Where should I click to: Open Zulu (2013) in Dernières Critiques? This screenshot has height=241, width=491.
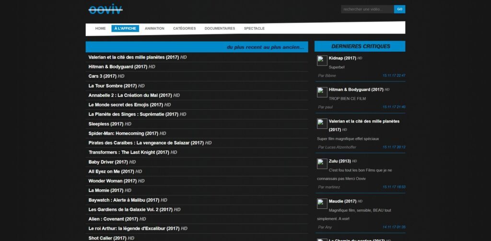(x=340, y=161)
